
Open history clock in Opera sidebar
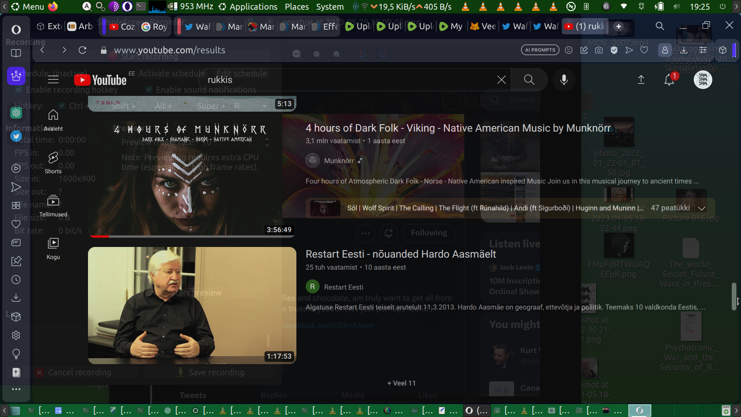pos(16,279)
